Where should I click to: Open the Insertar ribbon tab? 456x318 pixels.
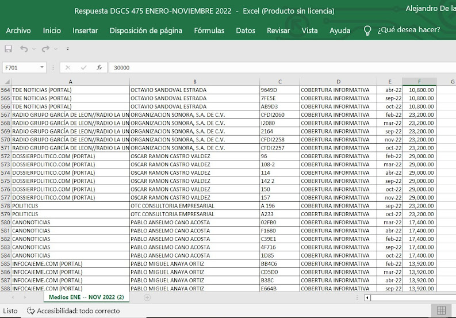85,30
